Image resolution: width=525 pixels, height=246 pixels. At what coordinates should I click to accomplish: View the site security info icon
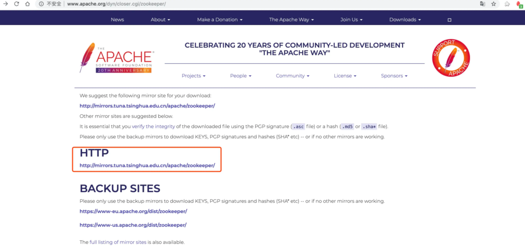41,4
